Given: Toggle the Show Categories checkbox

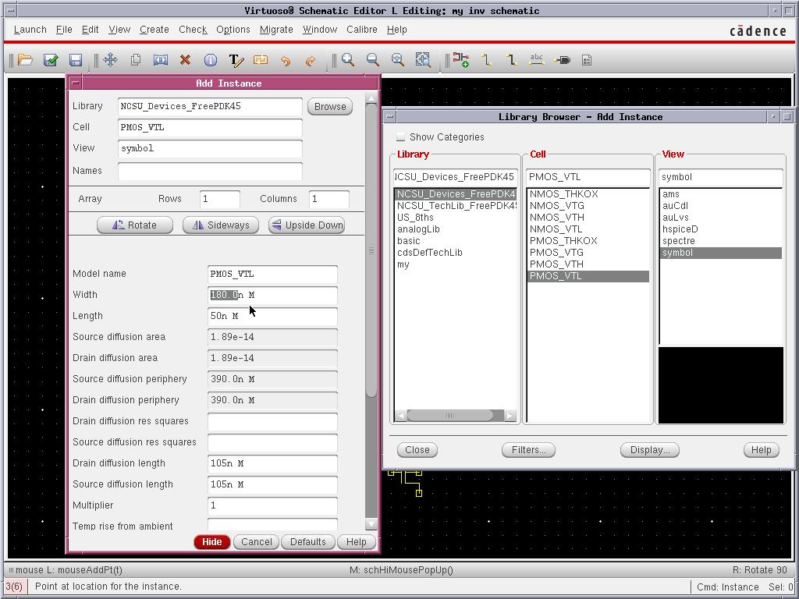Looking at the screenshot, I should pyautogui.click(x=400, y=137).
